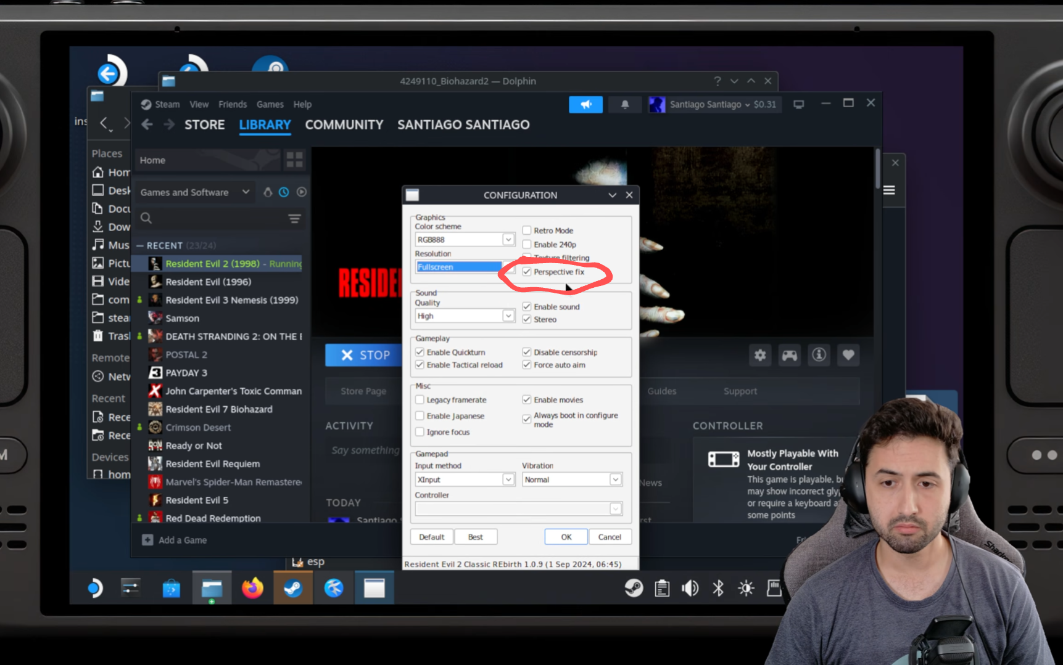Open the library advanced filter icon
The height and width of the screenshot is (665, 1063).
[x=294, y=219]
